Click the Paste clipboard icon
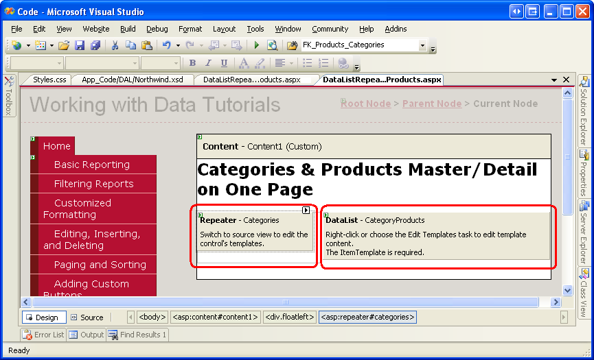The height and width of the screenshot is (360, 594). pos(146,45)
